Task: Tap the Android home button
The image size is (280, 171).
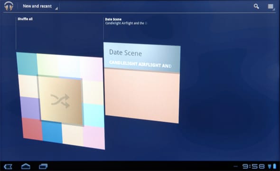Action: click(26, 166)
